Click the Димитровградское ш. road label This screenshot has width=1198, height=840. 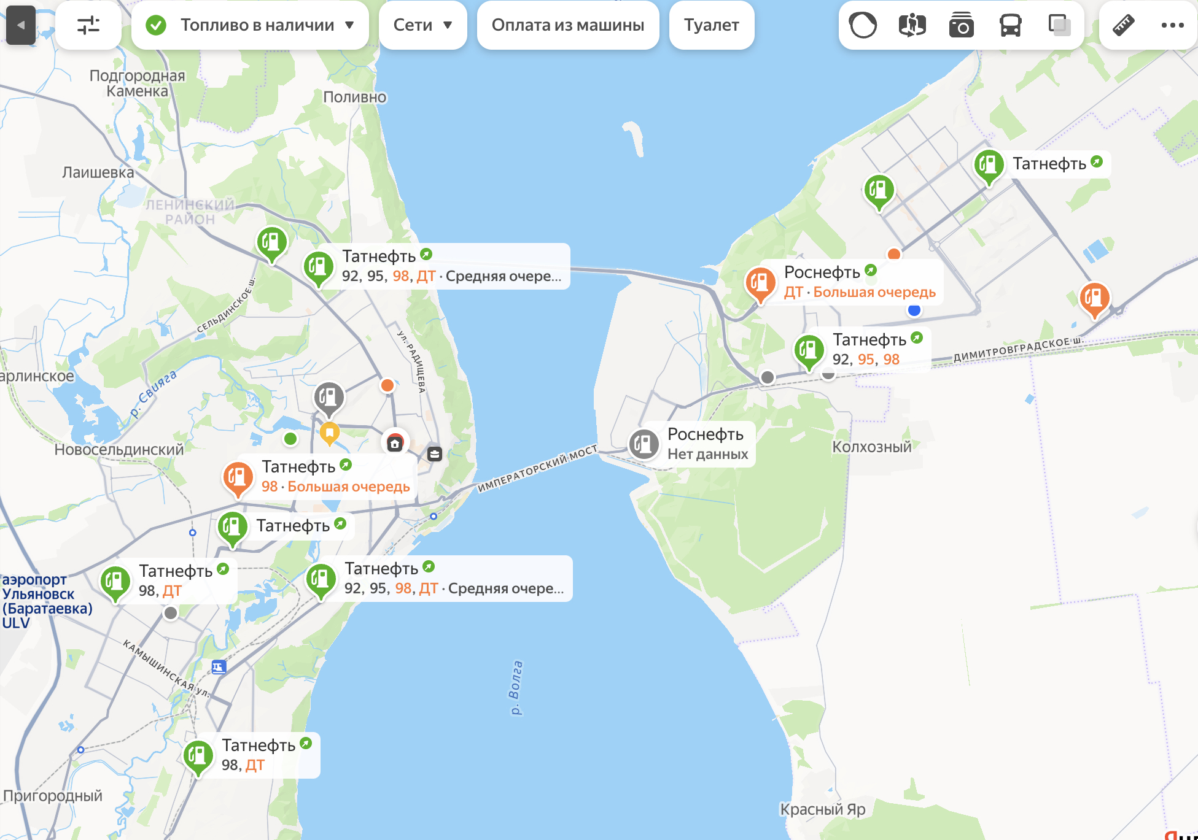pyautogui.click(x=1019, y=349)
